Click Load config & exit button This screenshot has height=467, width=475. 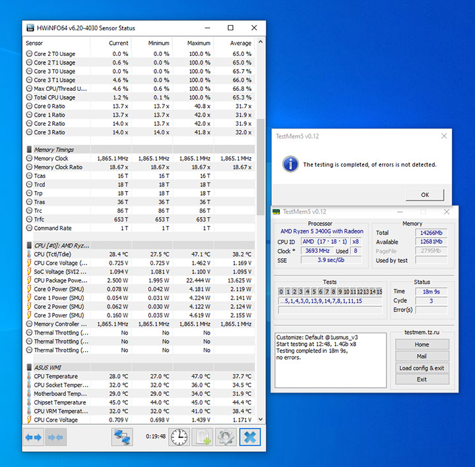tap(422, 368)
